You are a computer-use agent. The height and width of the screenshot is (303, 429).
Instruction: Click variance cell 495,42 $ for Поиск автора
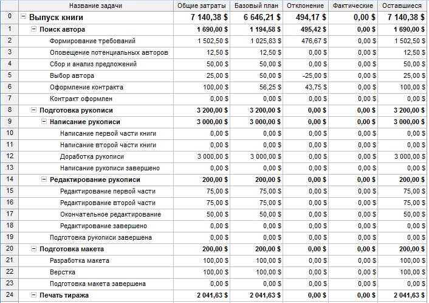(x=305, y=29)
